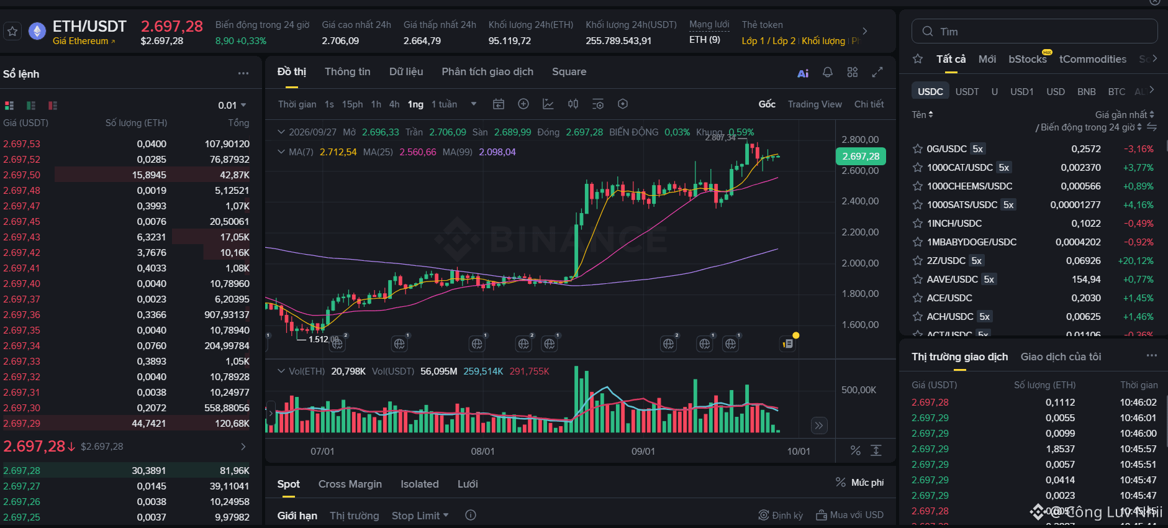Open the Ai analysis tool

point(803,73)
